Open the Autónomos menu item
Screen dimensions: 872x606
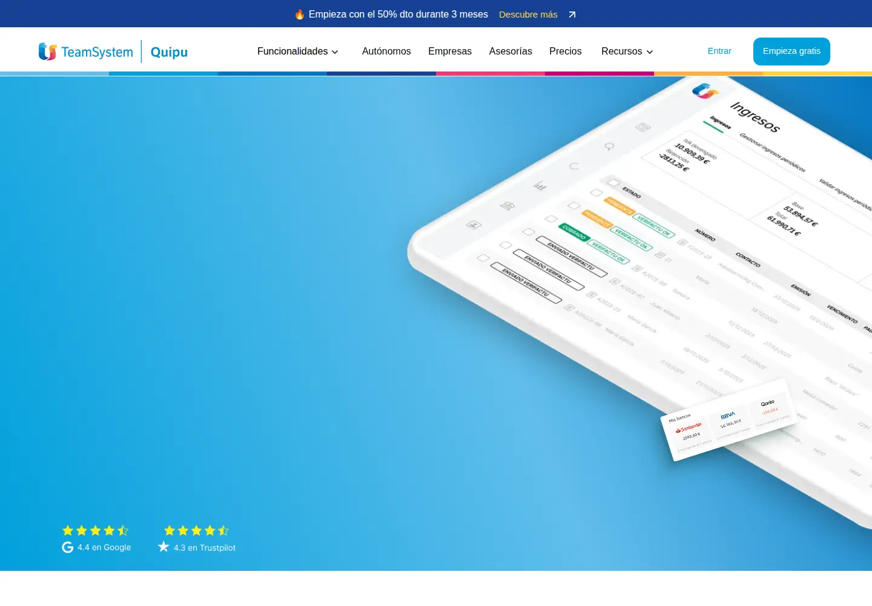[x=386, y=52]
